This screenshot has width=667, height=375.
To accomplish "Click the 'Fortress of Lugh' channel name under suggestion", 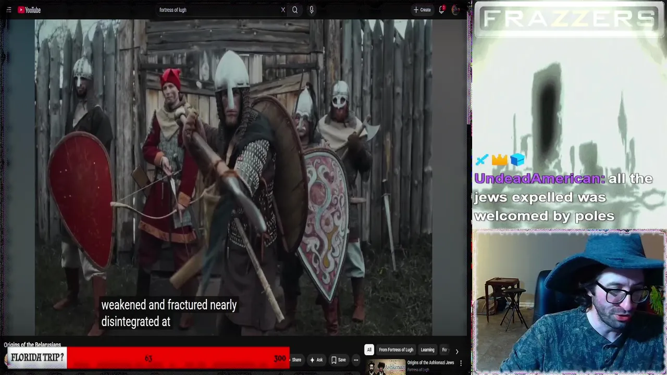I will (x=418, y=370).
